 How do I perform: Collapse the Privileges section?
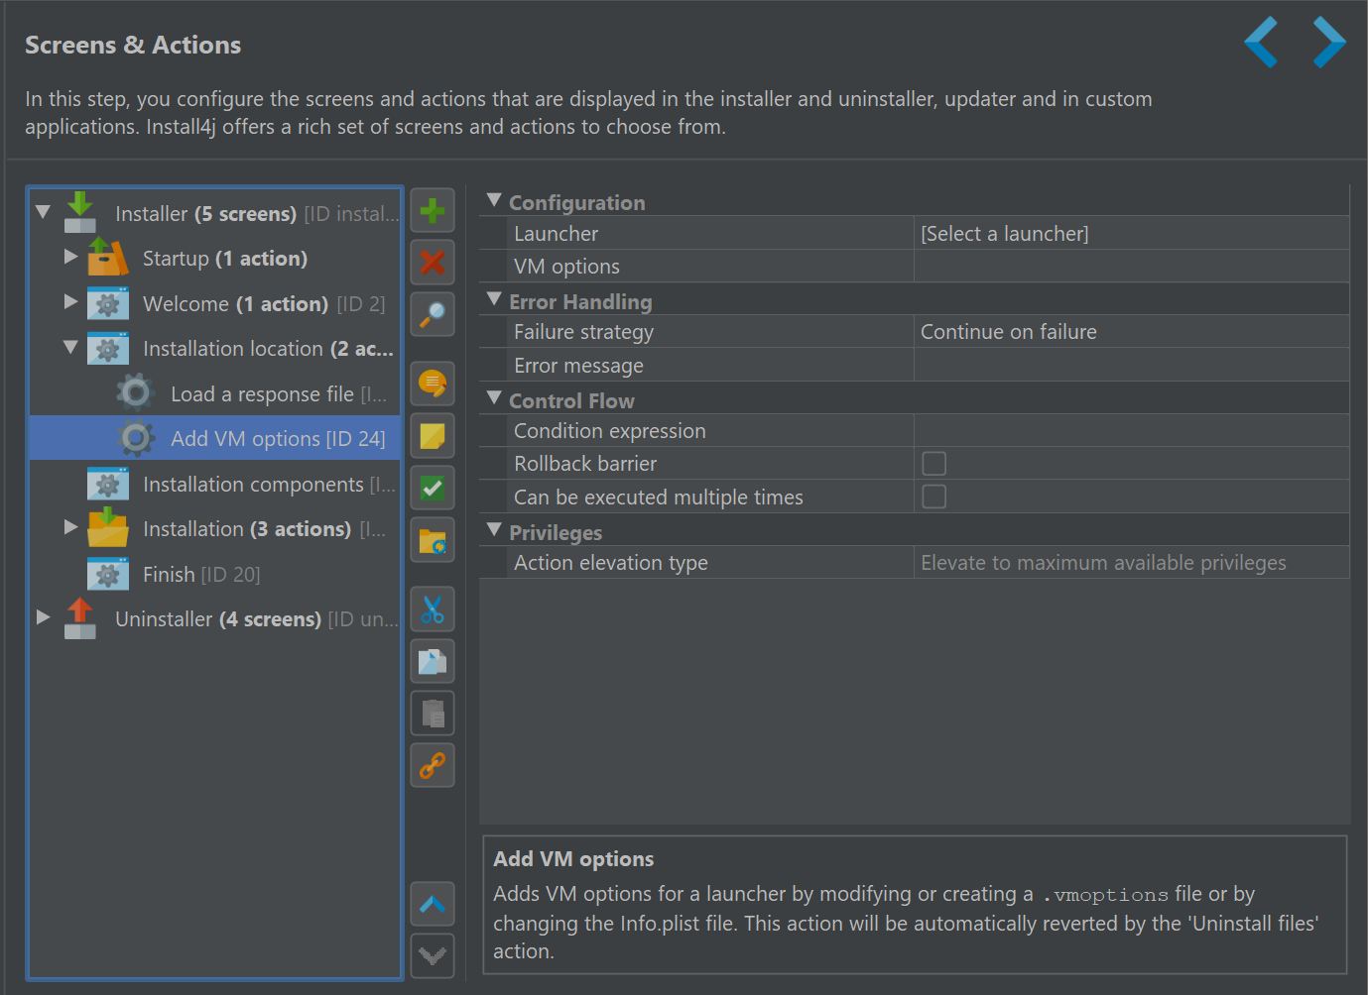494,530
